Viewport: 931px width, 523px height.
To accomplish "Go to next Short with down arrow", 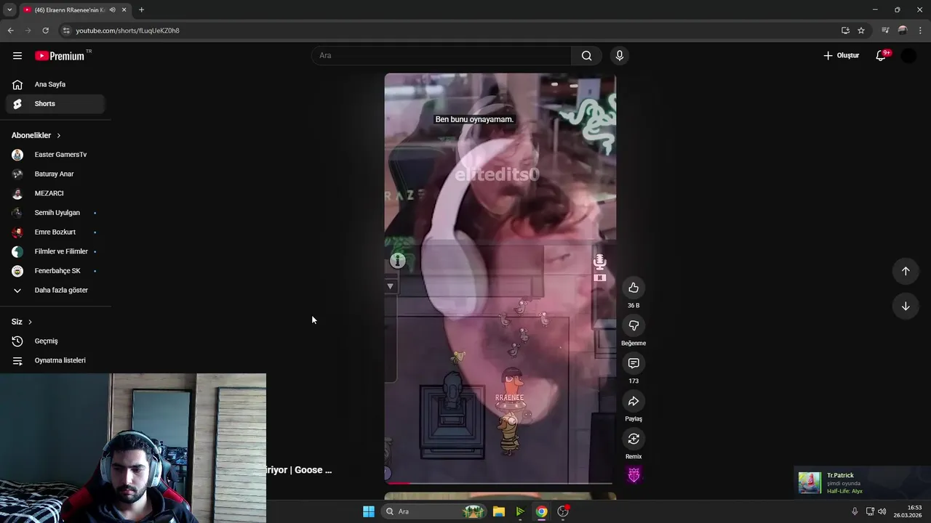I will (x=906, y=306).
